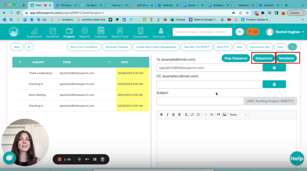Open a new browser tab
The image size is (307, 171).
click(x=286, y=5)
